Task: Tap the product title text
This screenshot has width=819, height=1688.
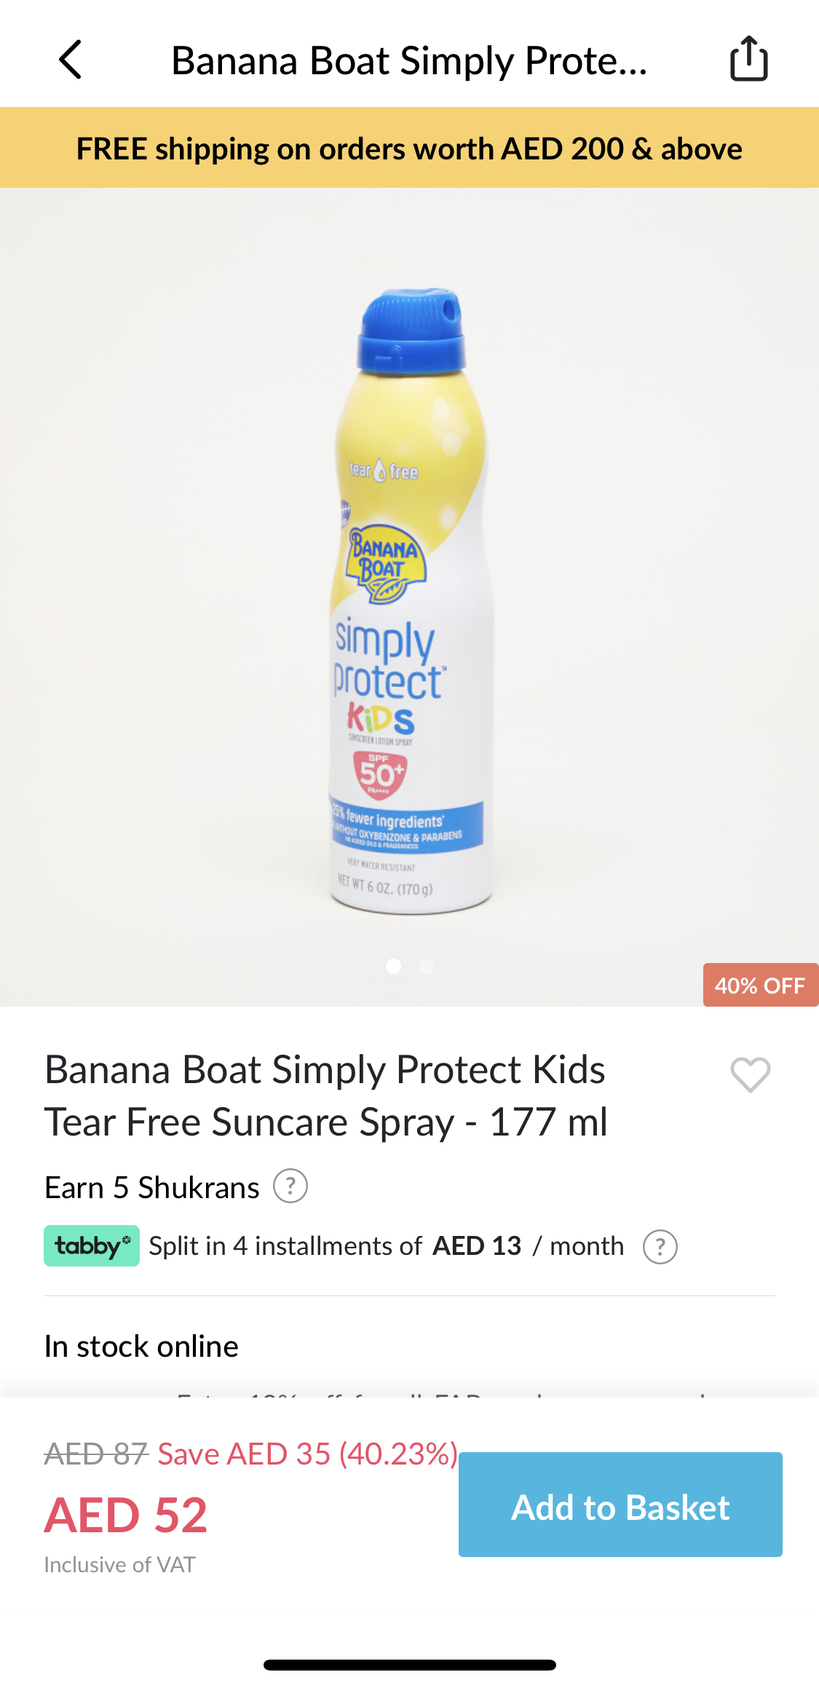Action: tap(325, 1095)
